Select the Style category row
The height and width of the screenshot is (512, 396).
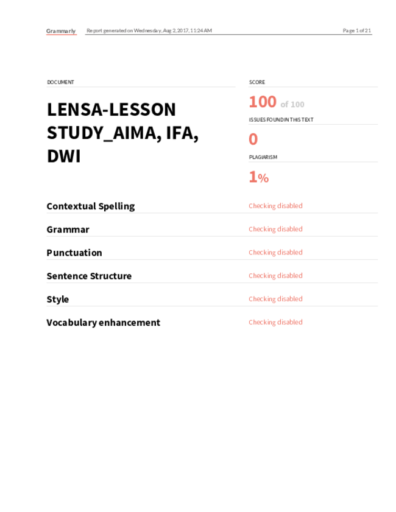212,300
